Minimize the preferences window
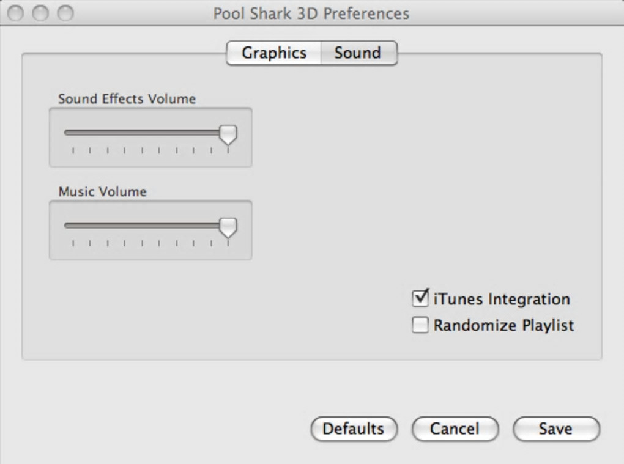Viewport: 624px width, 464px height. click(40, 13)
